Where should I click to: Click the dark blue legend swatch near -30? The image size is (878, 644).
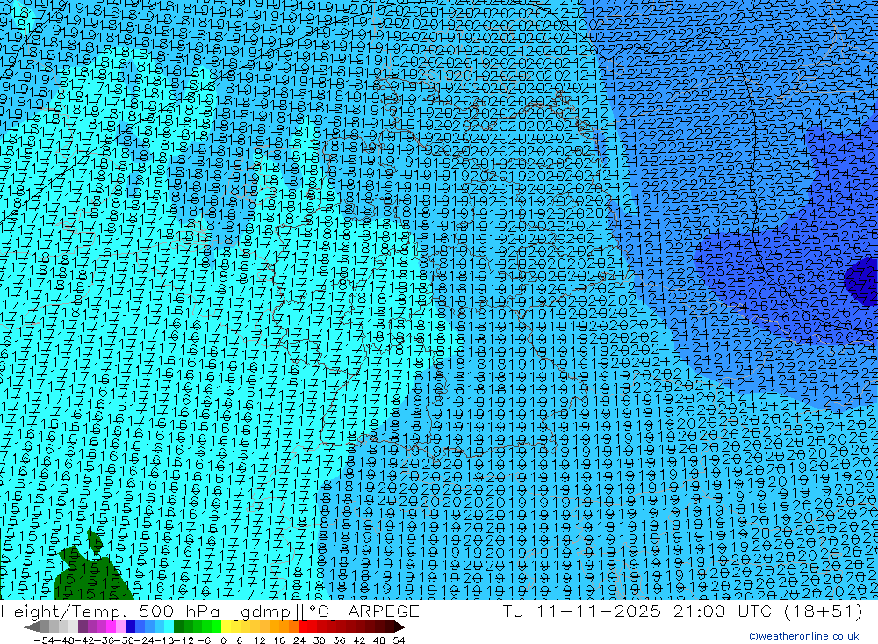(x=130, y=627)
